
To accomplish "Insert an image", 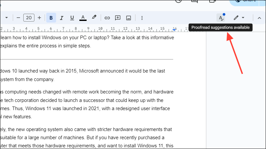I will (129, 18).
